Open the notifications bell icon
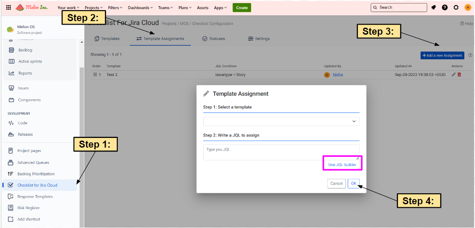Viewport: 475px width, 228px height. coord(434,7)
